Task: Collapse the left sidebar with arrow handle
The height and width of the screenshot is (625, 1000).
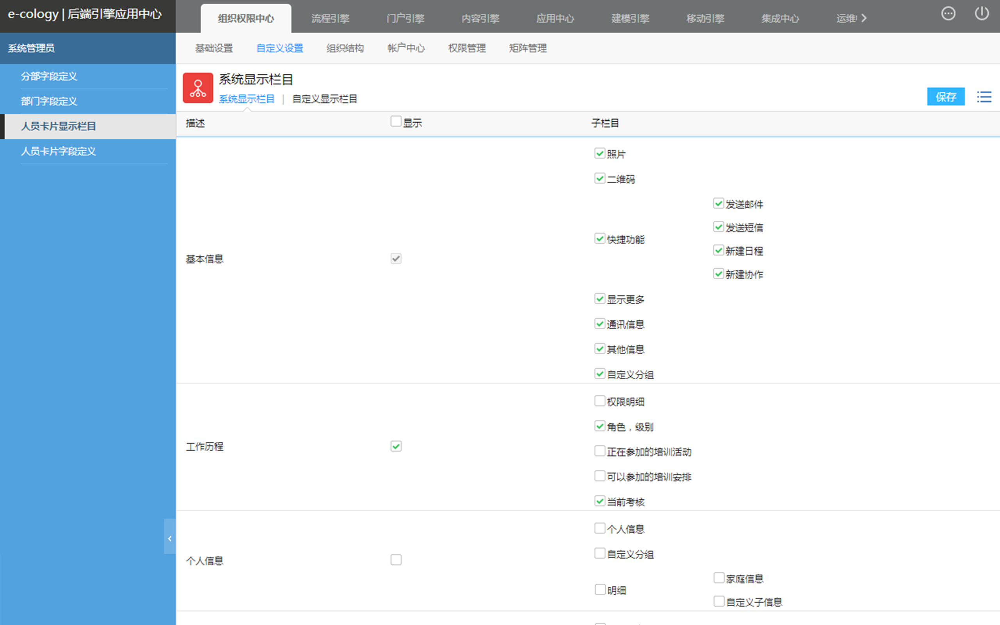Action: coord(170,538)
